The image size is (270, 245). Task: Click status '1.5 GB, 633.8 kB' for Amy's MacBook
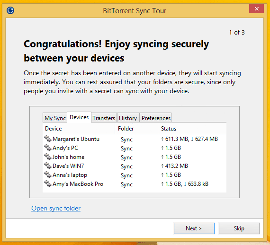(185, 184)
